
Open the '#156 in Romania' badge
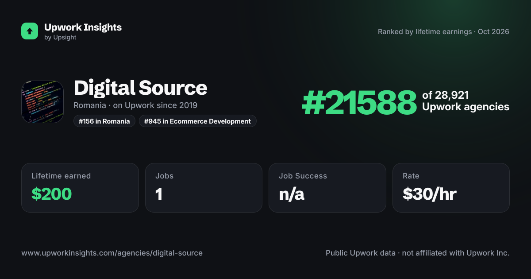click(104, 121)
